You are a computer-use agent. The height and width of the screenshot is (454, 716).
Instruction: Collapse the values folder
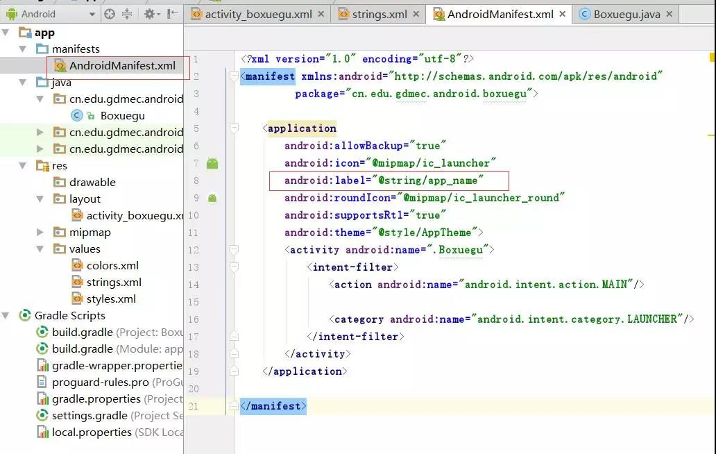pyautogui.click(x=40, y=249)
